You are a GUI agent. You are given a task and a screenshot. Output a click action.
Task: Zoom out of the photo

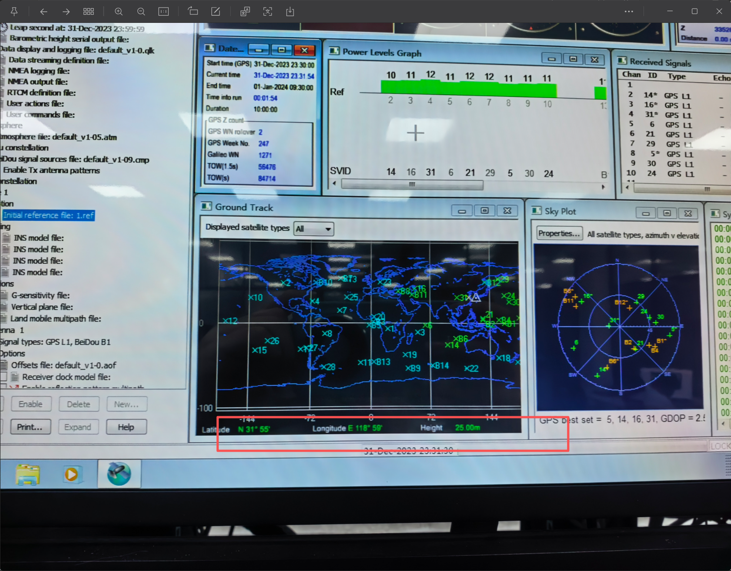tap(141, 11)
